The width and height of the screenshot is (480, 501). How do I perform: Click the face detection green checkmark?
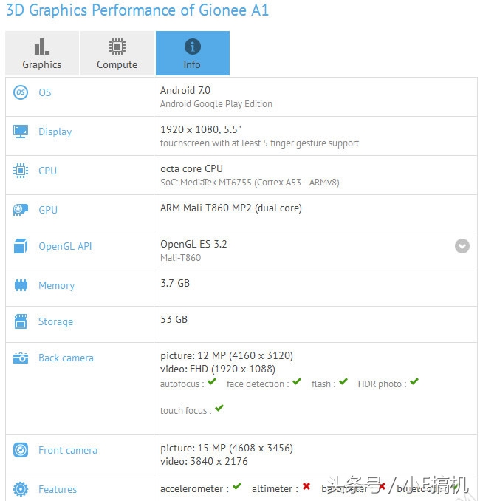tap(297, 381)
